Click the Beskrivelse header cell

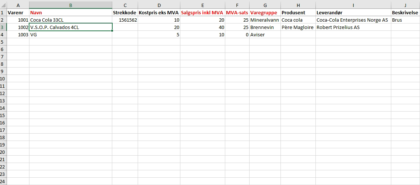coord(405,12)
